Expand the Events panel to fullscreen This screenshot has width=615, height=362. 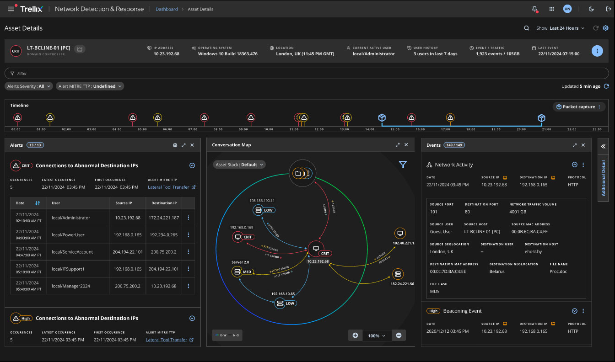[x=574, y=145]
